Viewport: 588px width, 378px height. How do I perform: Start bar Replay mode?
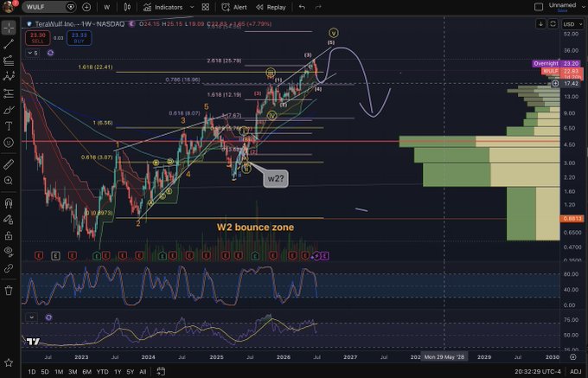(x=271, y=7)
